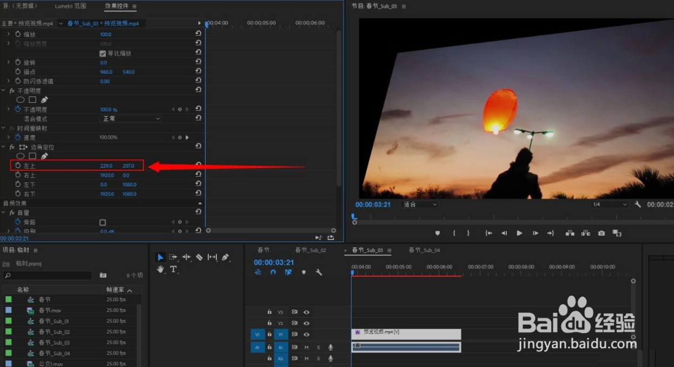Image resolution: width=674 pixels, height=367 pixels.
Task: Edit the 左上 X value 229.0
Action: tap(106, 165)
